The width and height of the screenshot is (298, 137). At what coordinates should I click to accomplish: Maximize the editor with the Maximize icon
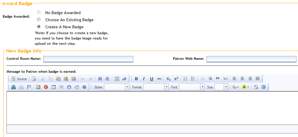click(x=264, y=87)
